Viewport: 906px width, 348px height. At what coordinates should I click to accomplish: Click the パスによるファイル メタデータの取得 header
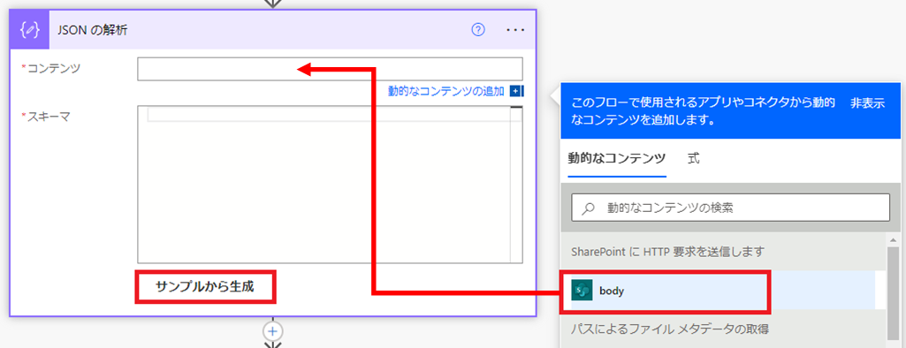click(x=670, y=329)
